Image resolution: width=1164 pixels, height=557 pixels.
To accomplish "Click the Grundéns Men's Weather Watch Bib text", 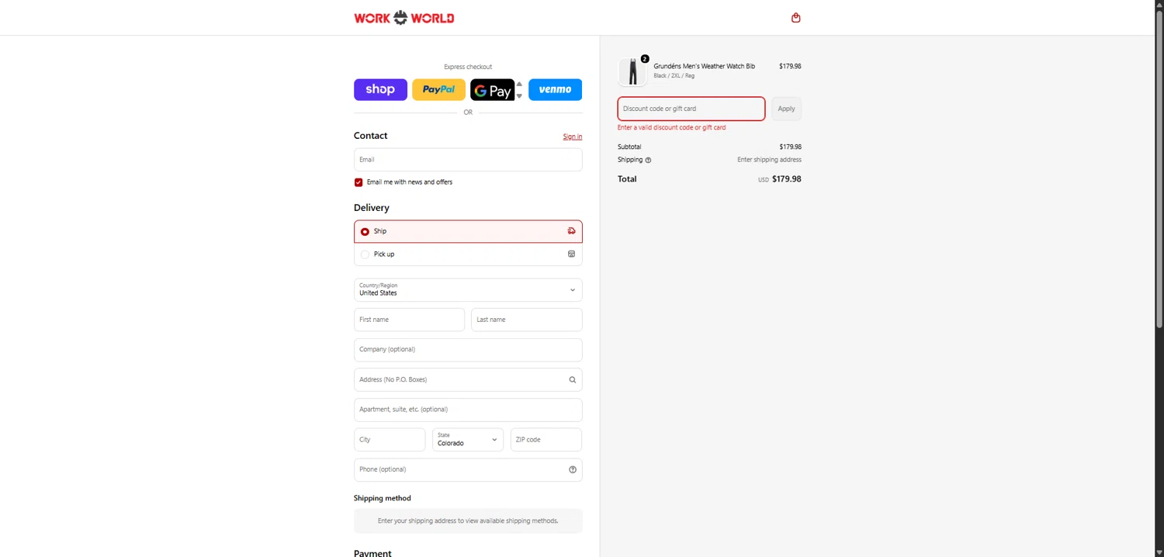I will (x=704, y=67).
